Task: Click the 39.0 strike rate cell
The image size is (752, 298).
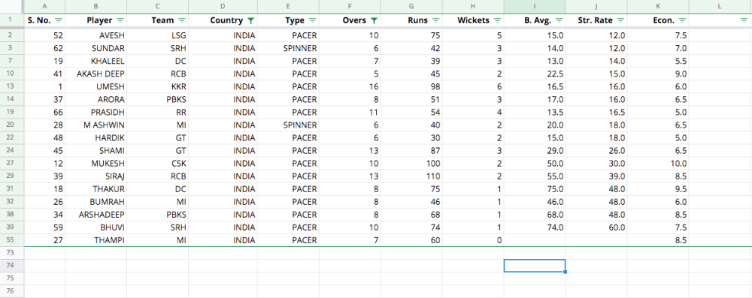Action: (596, 176)
